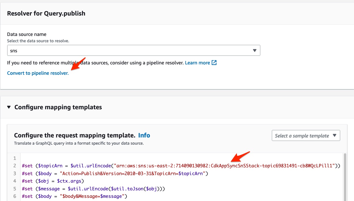Click the 'Select the data source to resolve.' hint

tap(38, 41)
